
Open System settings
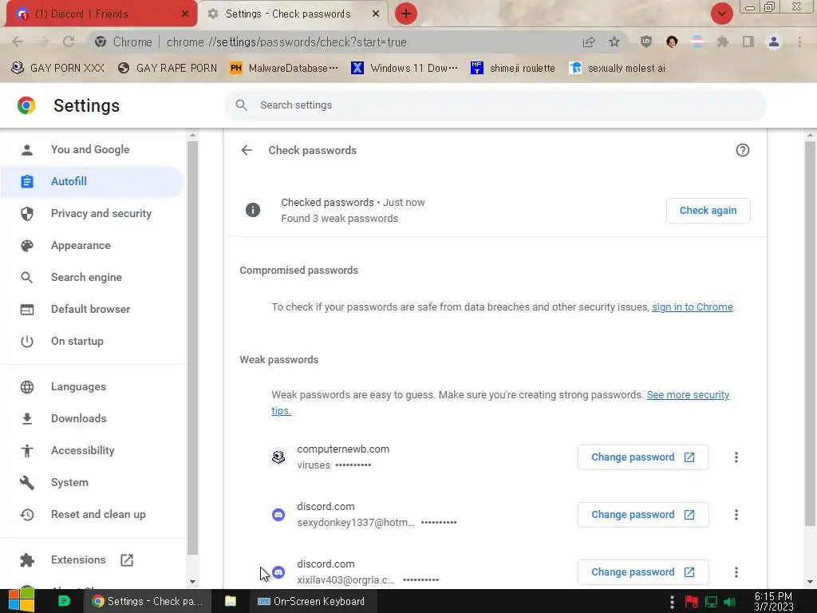(x=69, y=482)
